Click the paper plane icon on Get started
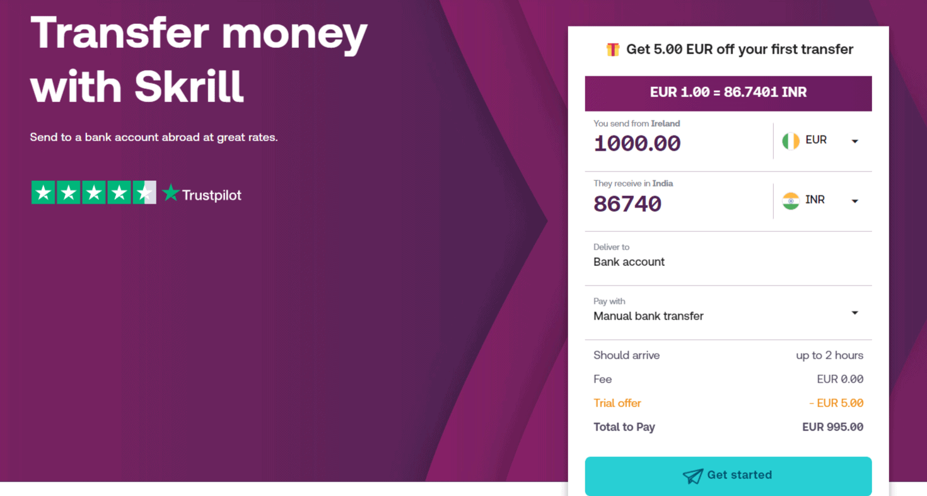927x496 pixels. (x=692, y=476)
